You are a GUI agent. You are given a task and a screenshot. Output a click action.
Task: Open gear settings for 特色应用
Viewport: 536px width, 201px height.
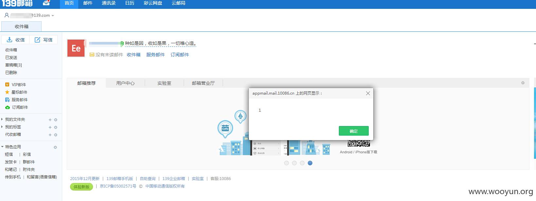point(55,147)
